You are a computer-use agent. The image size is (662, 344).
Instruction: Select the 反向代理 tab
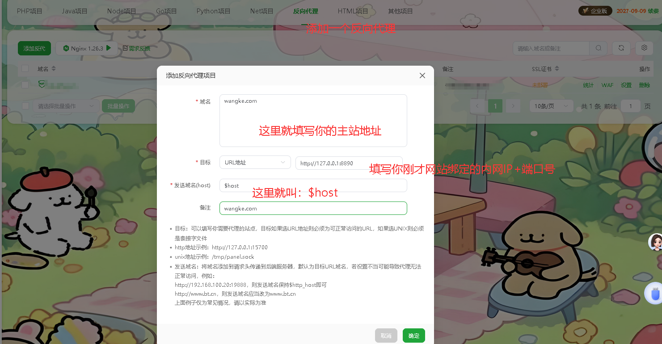click(x=305, y=11)
